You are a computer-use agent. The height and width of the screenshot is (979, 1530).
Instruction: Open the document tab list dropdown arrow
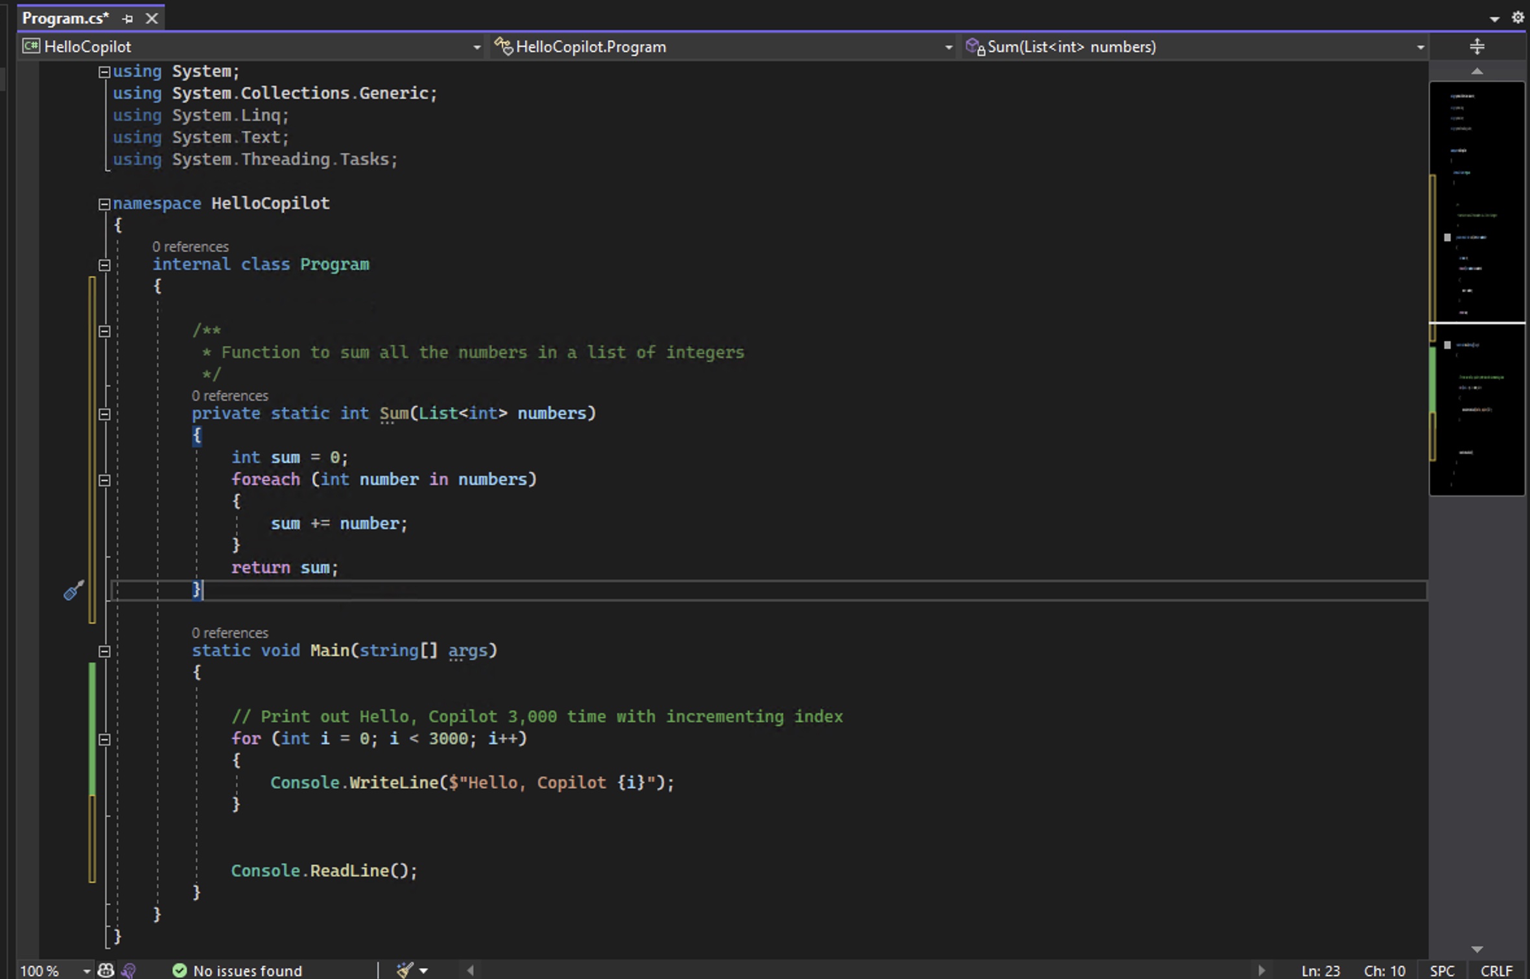(1494, 19)
